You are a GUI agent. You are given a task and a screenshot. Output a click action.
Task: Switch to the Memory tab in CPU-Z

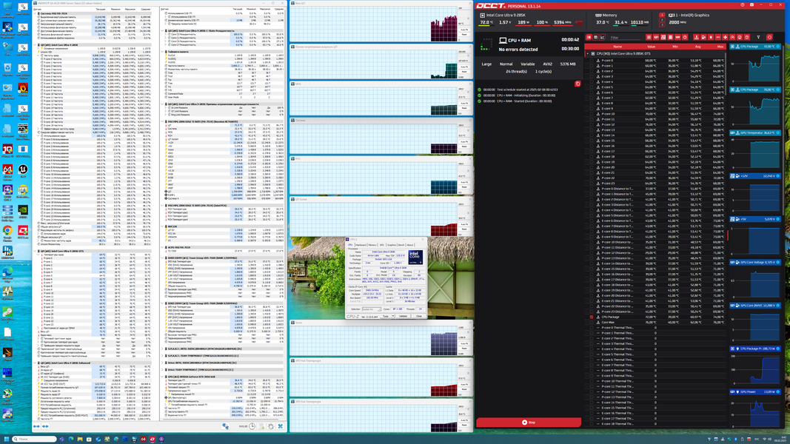372,245
